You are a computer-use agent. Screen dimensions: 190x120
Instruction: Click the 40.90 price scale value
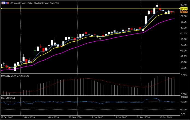tap(183, 62)
